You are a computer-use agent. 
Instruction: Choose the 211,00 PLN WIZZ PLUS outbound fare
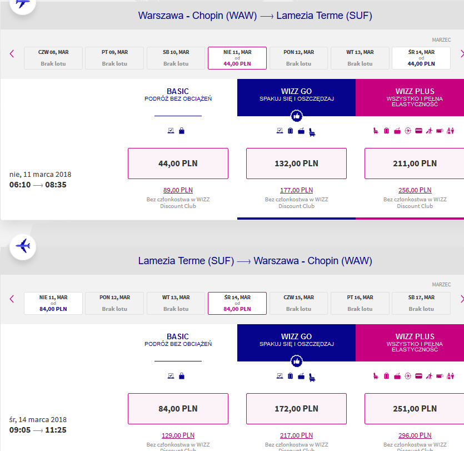pyautogui.click(x=415, y=163)
